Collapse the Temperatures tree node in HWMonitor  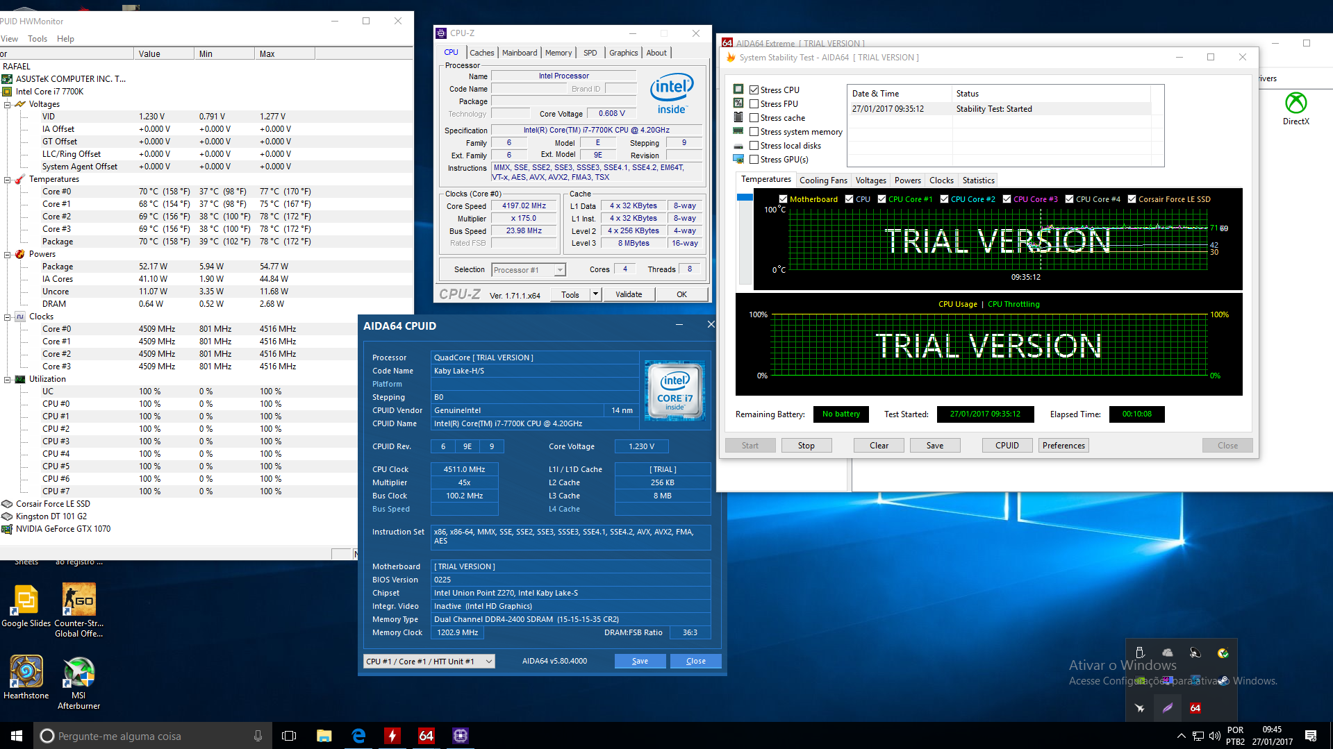tap(7, 180)
